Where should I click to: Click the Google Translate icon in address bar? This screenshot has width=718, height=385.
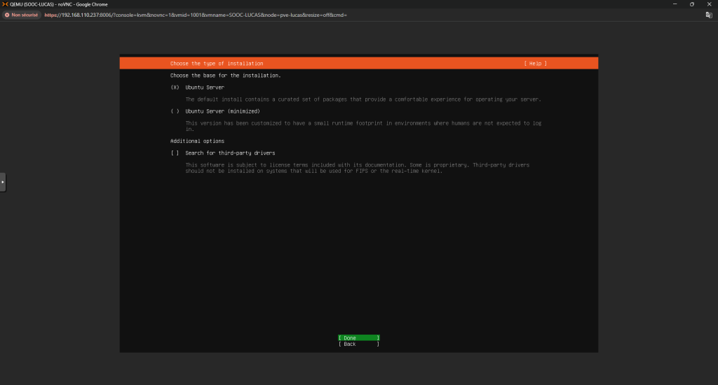click(x=709, y=15)
